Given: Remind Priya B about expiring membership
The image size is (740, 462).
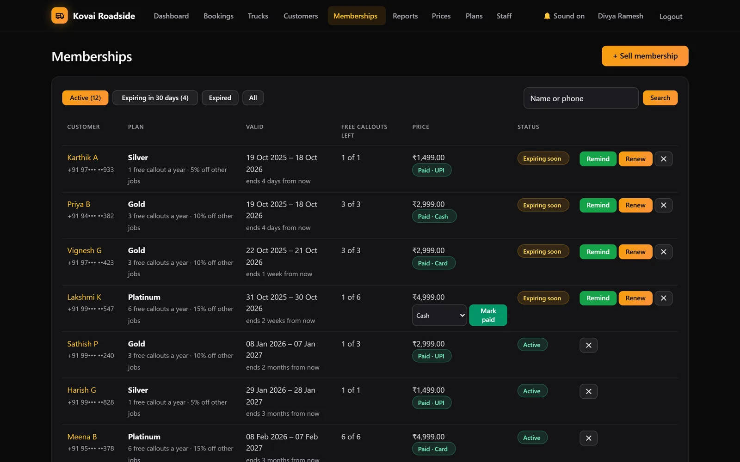Looking at the screenshot, I should pos(598,205).
